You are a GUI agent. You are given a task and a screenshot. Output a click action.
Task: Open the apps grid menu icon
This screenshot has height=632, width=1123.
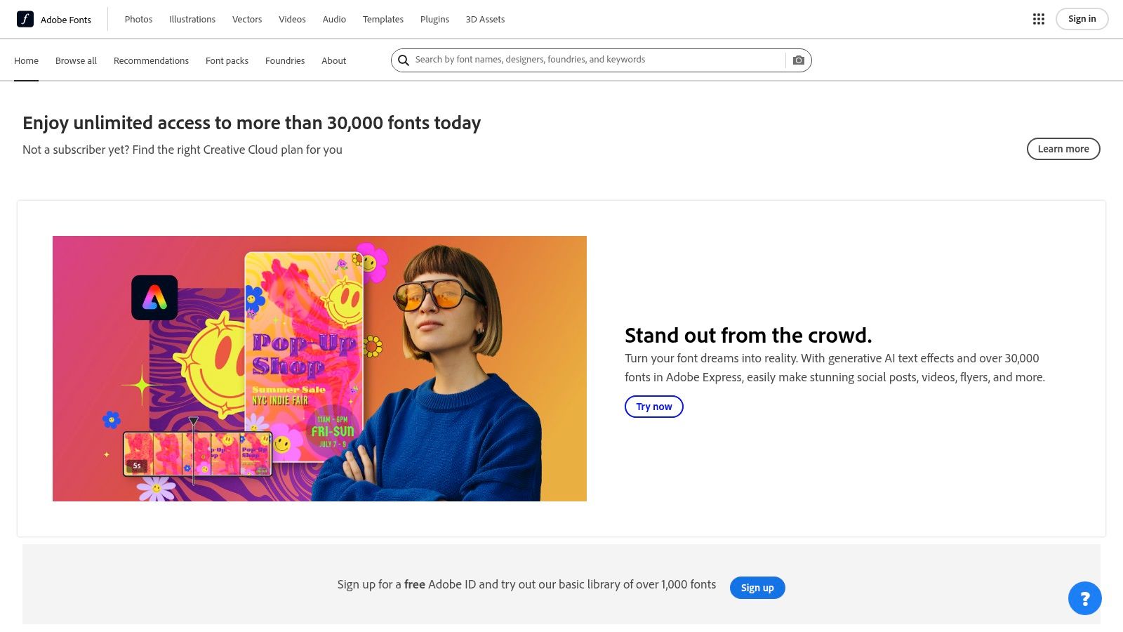tap(1039, 19)
